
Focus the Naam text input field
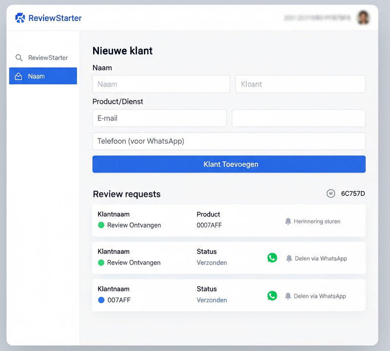161,84
